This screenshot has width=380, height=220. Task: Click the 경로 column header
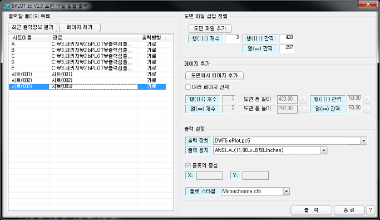[93, 38]
